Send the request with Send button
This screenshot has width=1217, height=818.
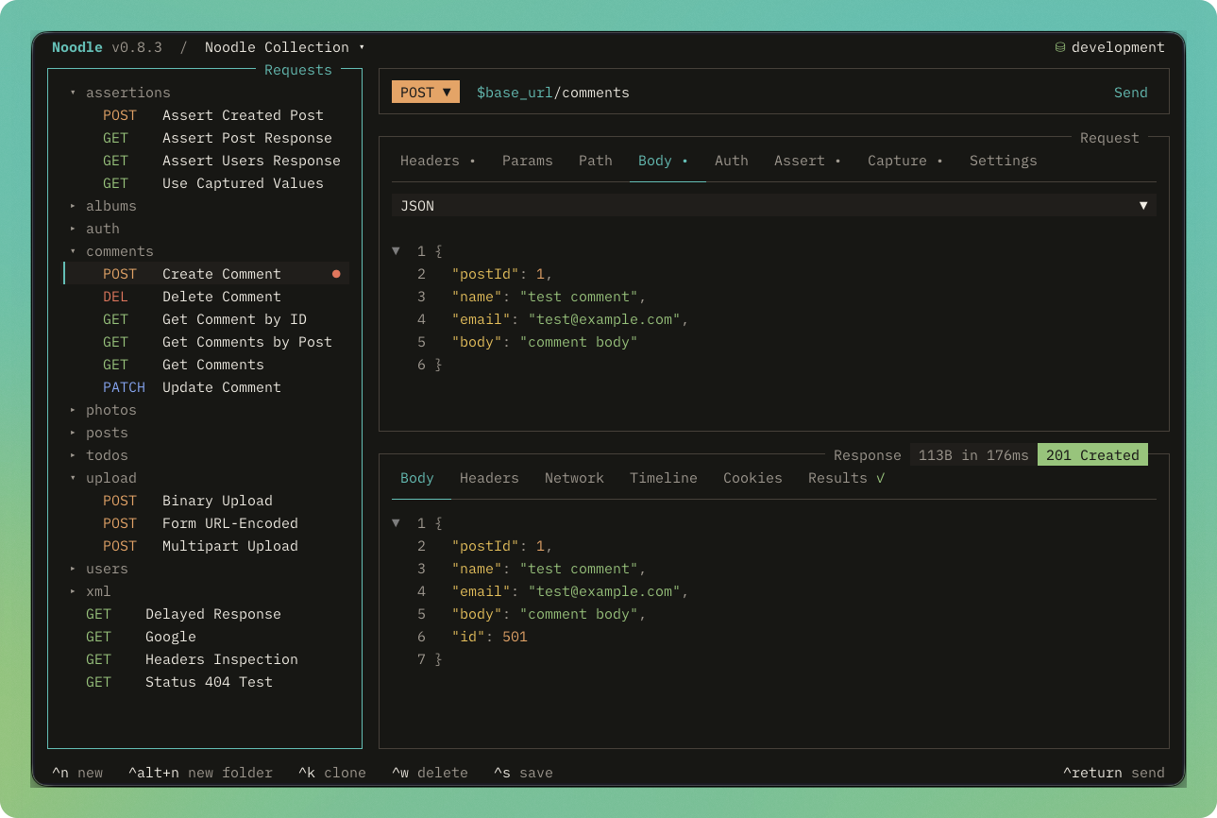1131,93
